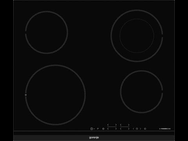Select the small front-right cooking zone
The image size is (188, 141).
[141, 92]
